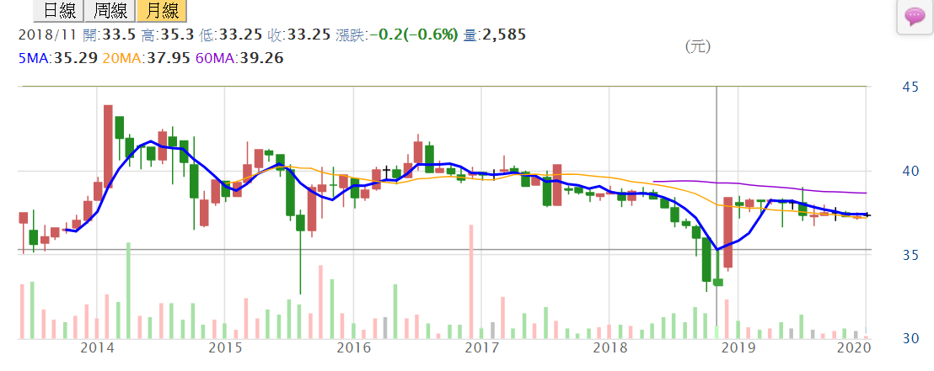Click the 高:35.3 high price text
The image size is (934, 371).
tap(168, 35)
